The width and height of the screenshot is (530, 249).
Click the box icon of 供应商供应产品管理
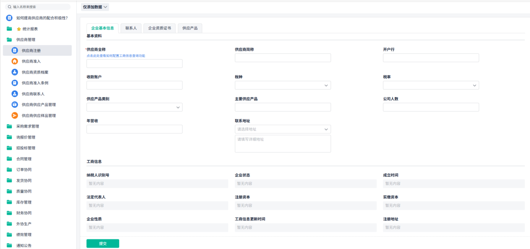pos(15,104)
